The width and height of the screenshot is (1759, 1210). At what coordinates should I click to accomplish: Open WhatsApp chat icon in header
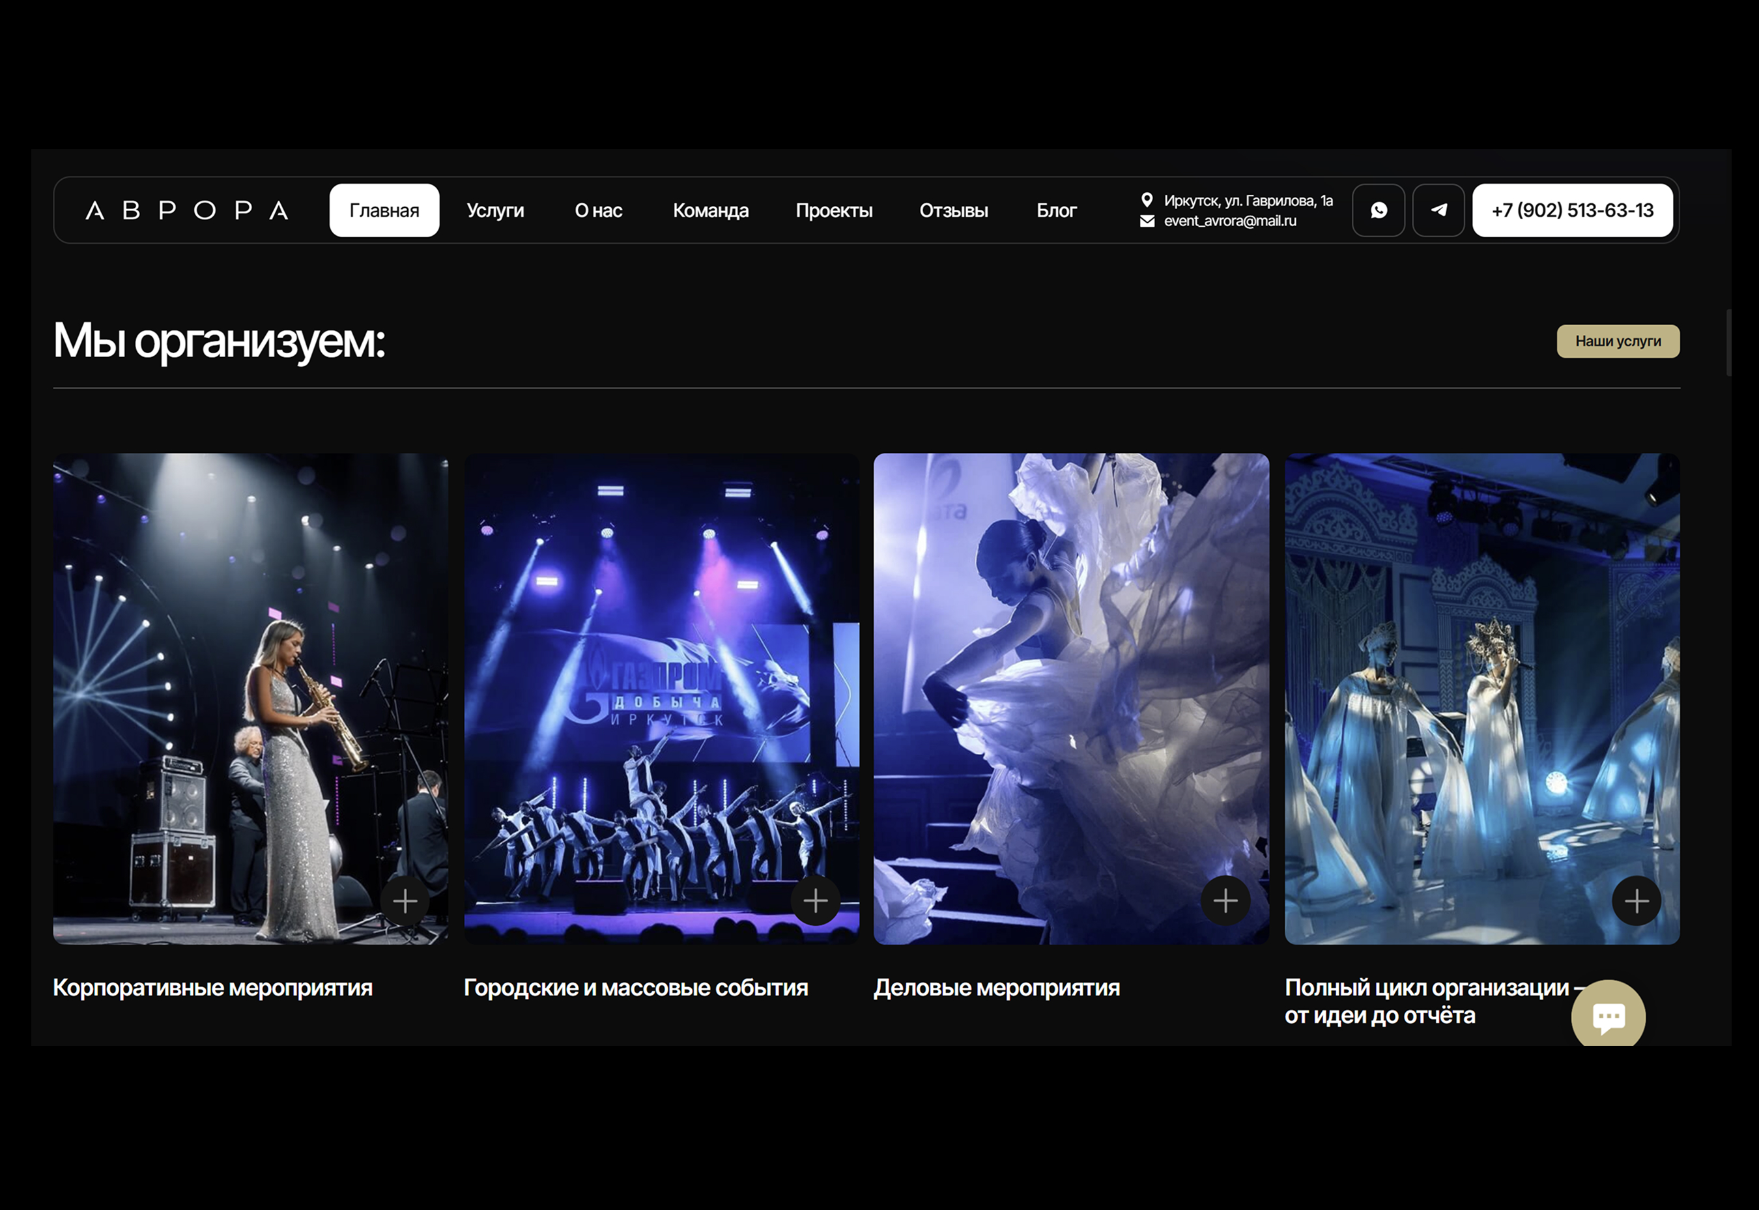click(1378, 210)
